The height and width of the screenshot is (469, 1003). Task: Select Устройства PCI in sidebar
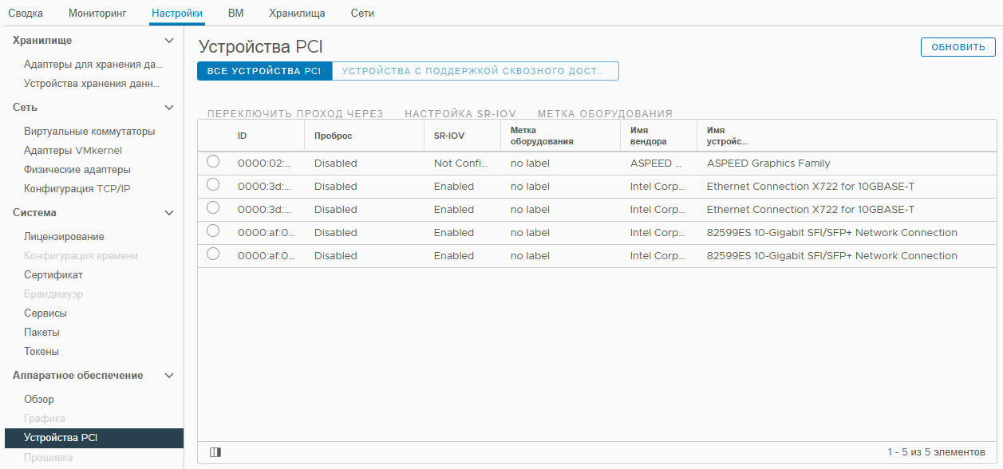click(x=94, y=438)
